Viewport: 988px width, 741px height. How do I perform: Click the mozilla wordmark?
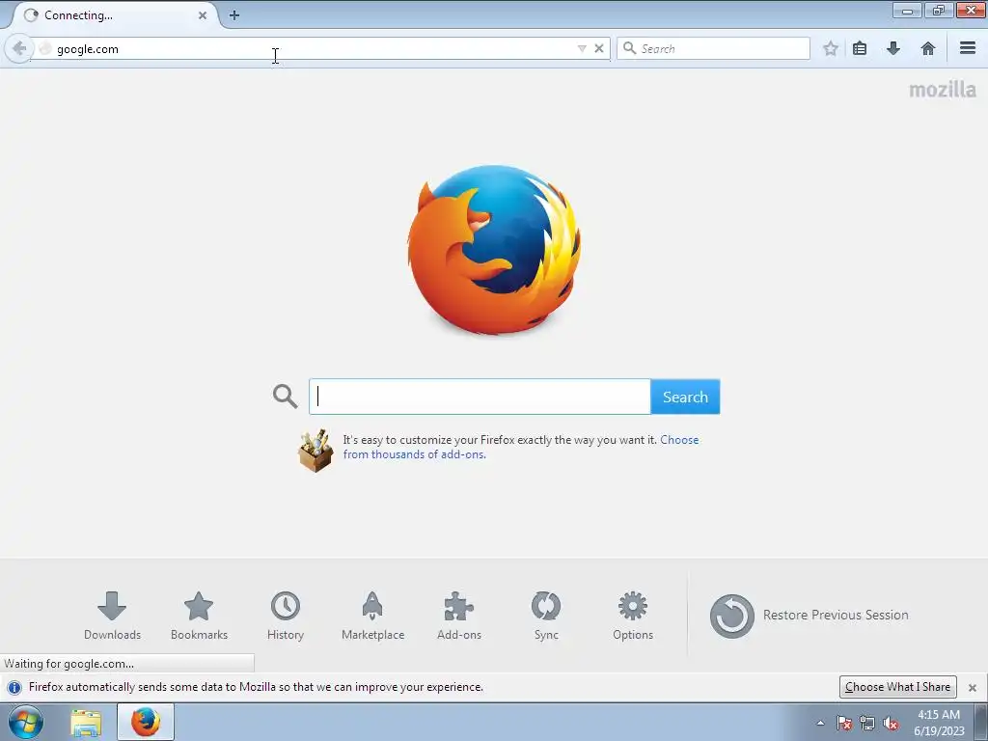pyautogui.click(x=943, y=90)
